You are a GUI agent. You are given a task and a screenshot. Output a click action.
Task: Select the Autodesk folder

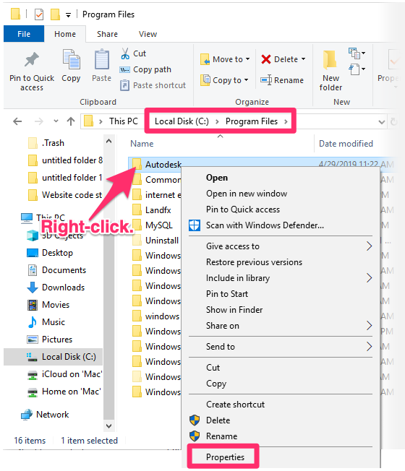coord(156,164)
